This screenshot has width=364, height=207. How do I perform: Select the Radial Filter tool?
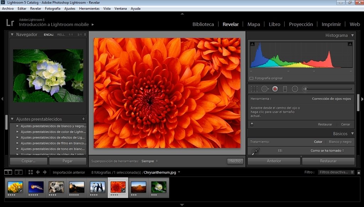pos(295,88)
